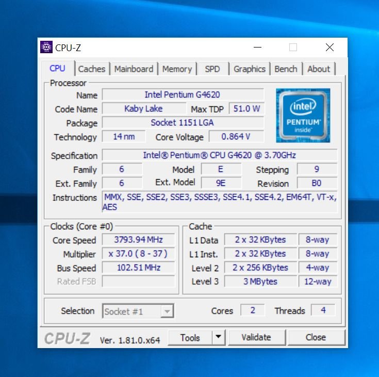Show the About tab
Image resolution: width=379 pixels, height=377 pixels.
319,69
